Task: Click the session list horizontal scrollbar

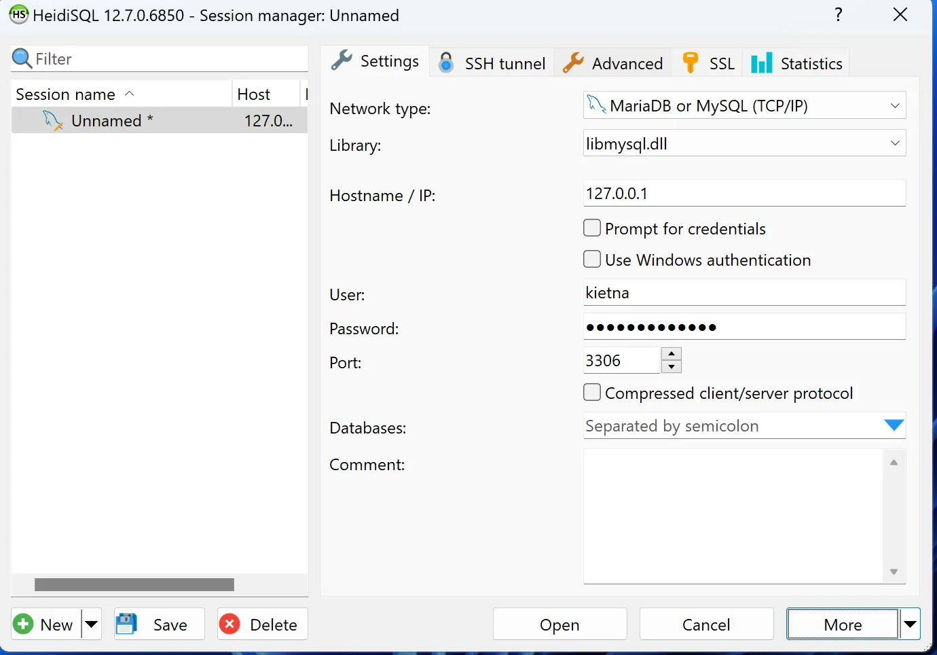Action: click(134, 584)
